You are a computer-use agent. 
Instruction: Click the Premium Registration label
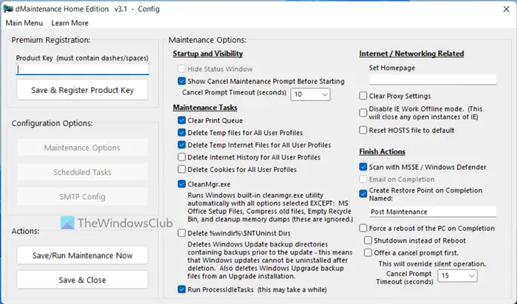[x=51, y=40]
